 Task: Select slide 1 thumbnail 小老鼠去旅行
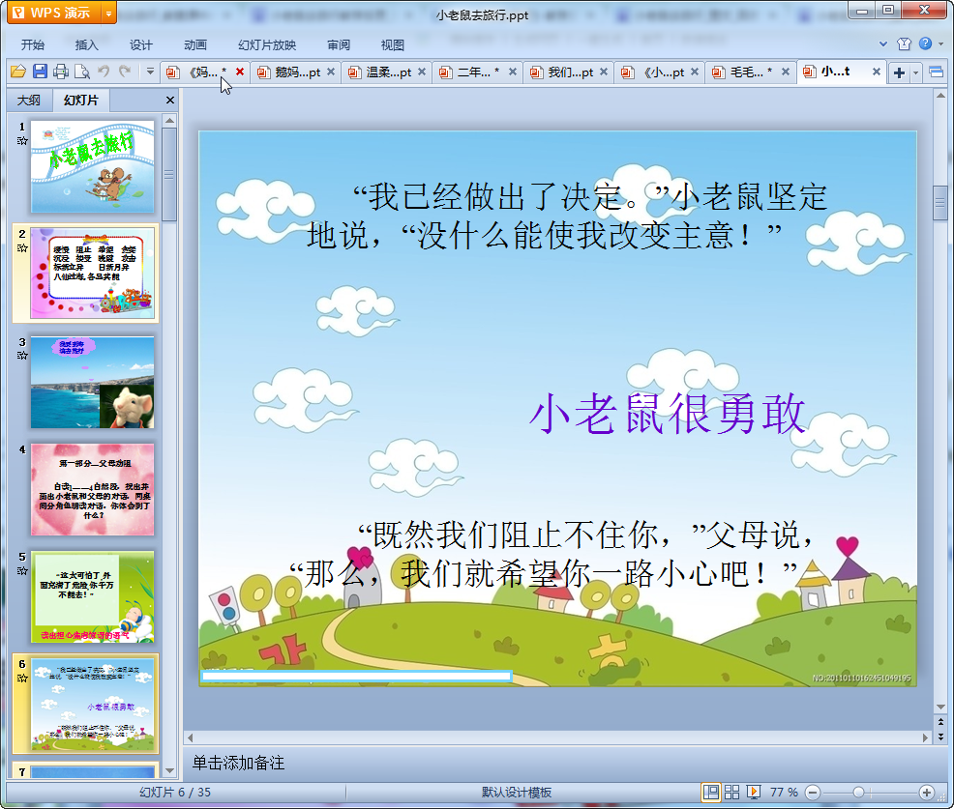(93, 166)
